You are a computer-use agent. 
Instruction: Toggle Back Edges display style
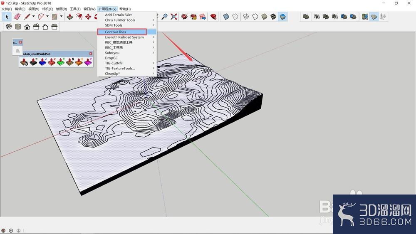coord(235,17)
